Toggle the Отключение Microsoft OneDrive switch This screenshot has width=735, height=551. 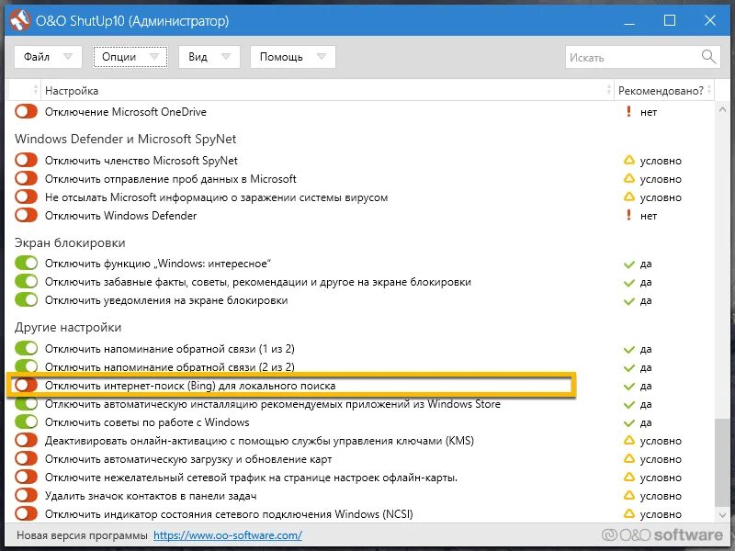(26, 111)
